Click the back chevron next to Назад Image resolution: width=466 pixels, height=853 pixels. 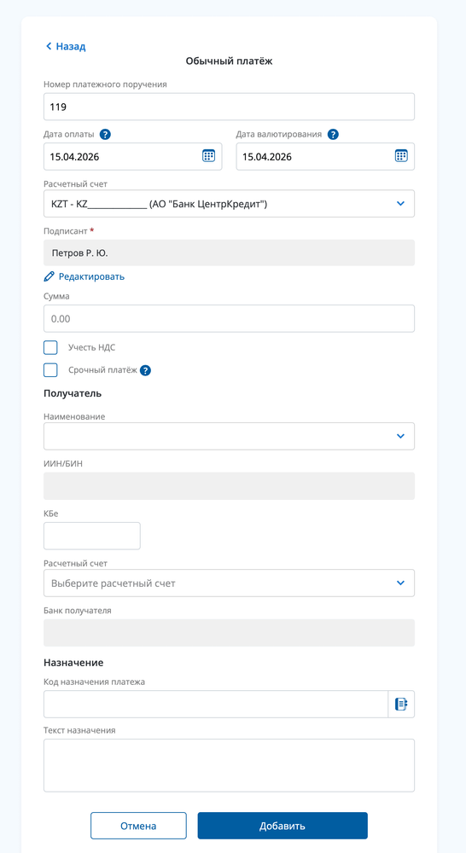tap(49, 47)
